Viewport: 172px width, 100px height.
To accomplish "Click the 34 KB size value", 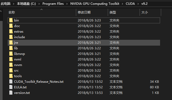I will [x=154, y=82].
